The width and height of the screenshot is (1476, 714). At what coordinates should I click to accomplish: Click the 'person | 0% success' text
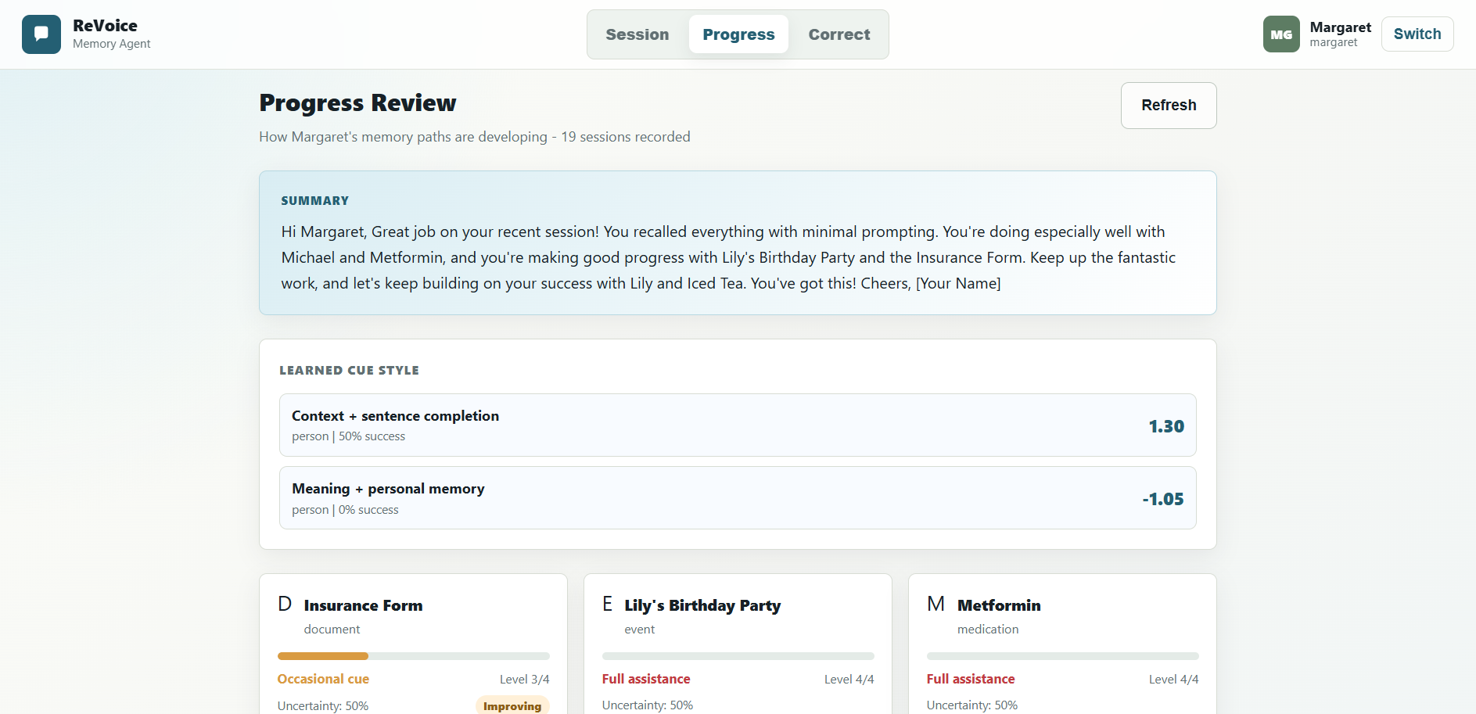345,510
